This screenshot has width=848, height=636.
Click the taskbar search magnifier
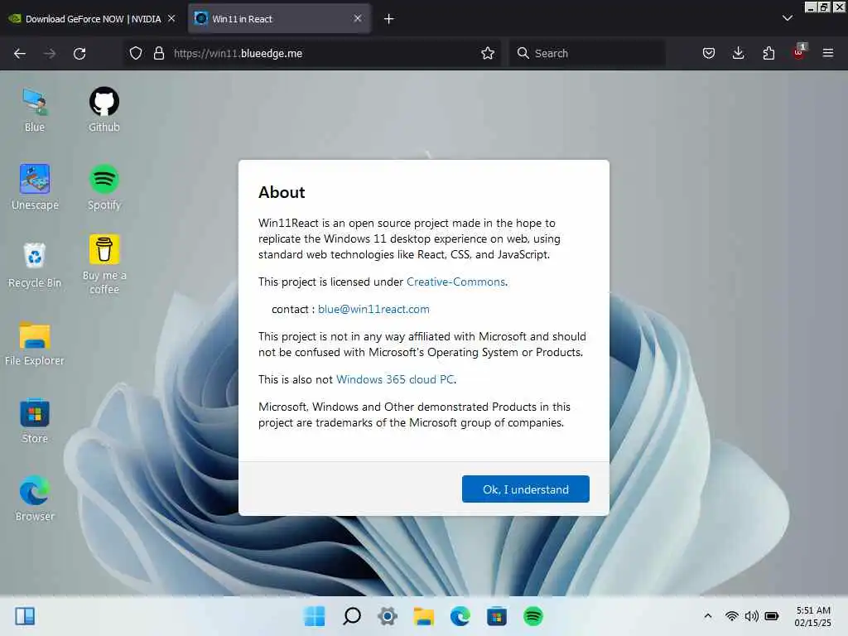tap(351, 616)
